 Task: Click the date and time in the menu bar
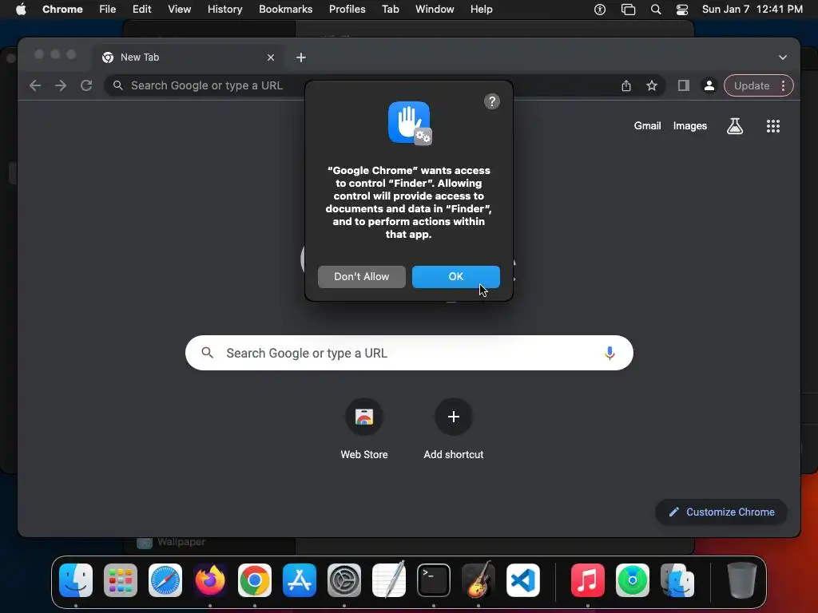752,9
